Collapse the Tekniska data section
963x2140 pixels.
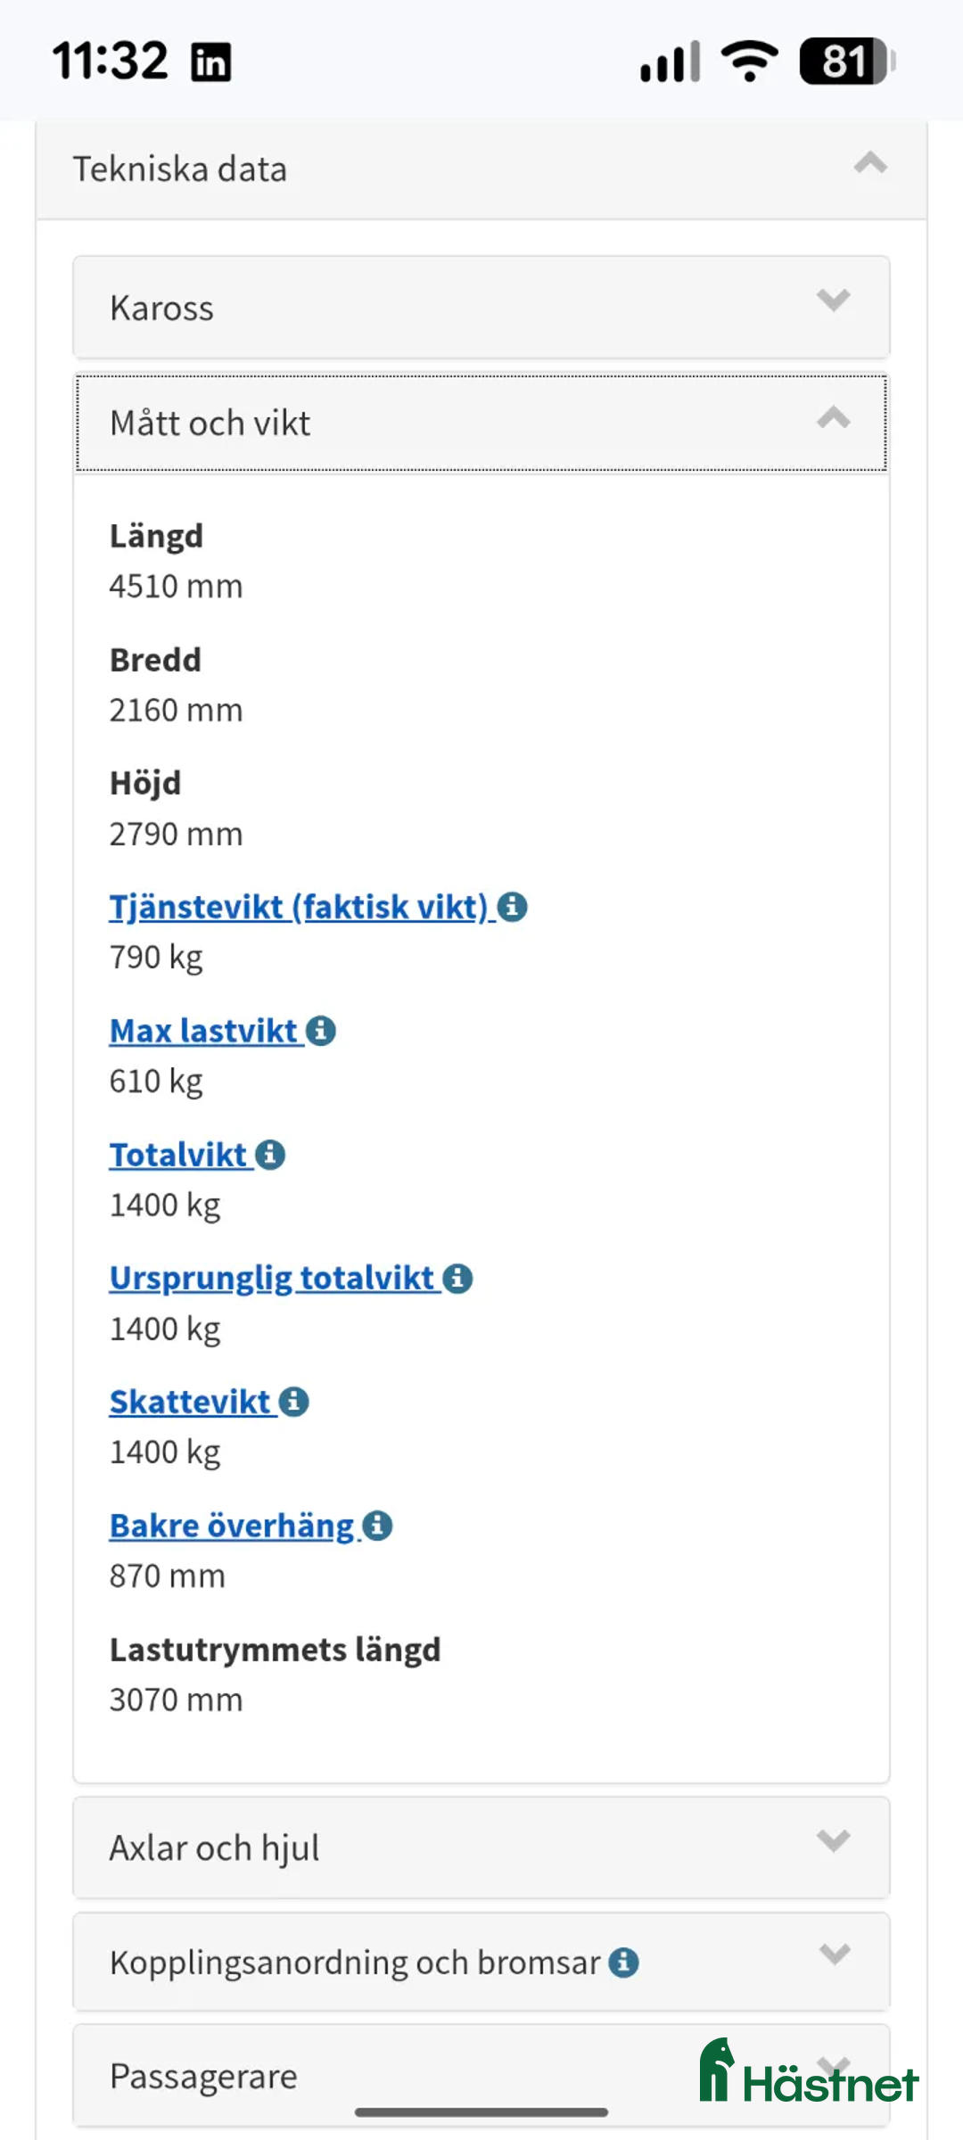tap(871, 166)
